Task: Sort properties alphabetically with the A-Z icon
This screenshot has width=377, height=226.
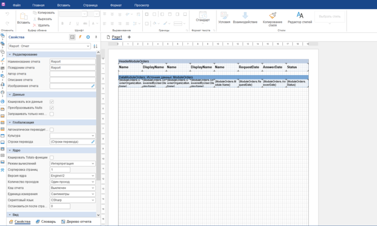Action: coord(96,46)
